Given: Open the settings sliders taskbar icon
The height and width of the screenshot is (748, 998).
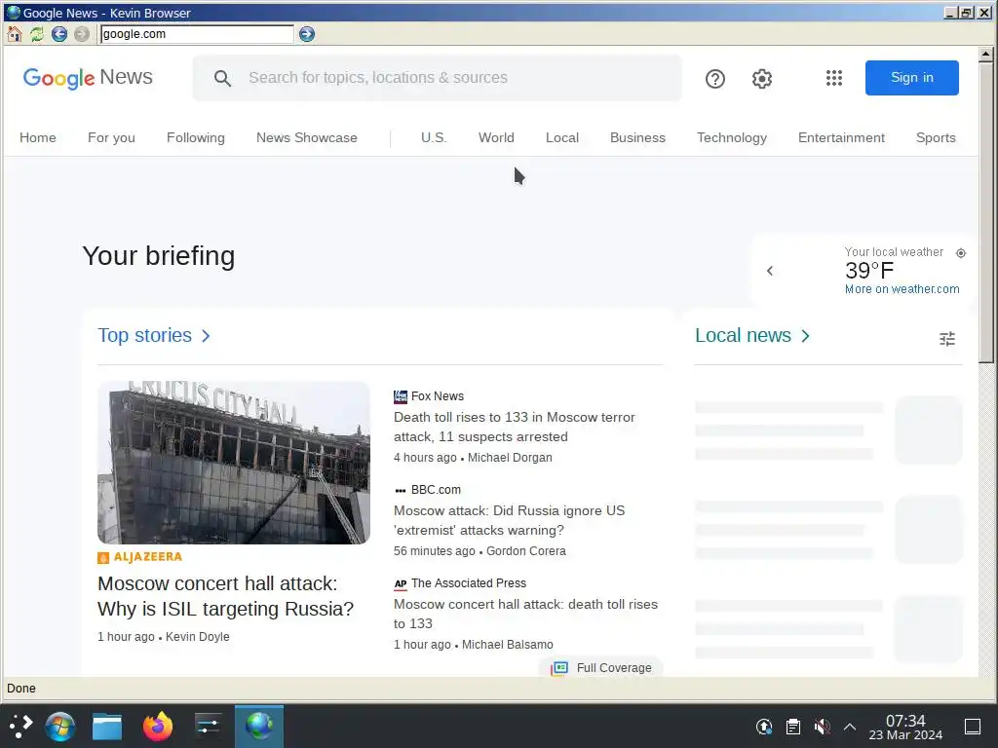Looking at the screenshot, I should coord(208,727).
